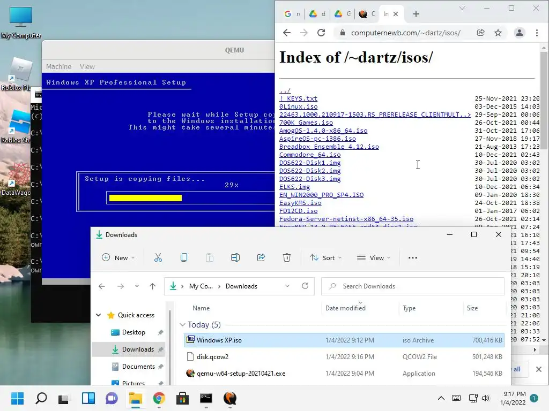Go forward in File Explorer navigation

[121, 286]
